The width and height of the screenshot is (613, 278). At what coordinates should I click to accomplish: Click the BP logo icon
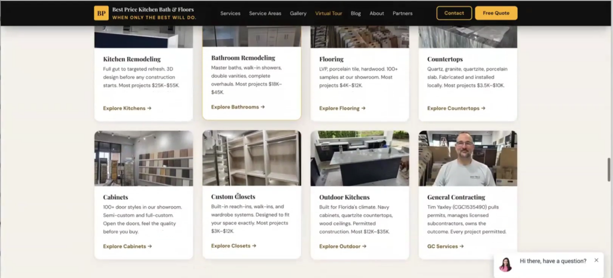pos(101,13)
